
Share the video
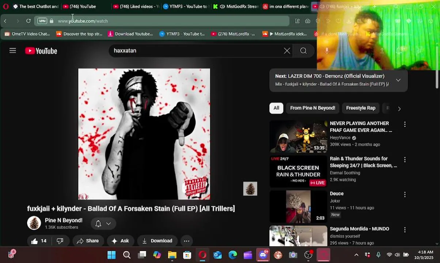(88, 241)
